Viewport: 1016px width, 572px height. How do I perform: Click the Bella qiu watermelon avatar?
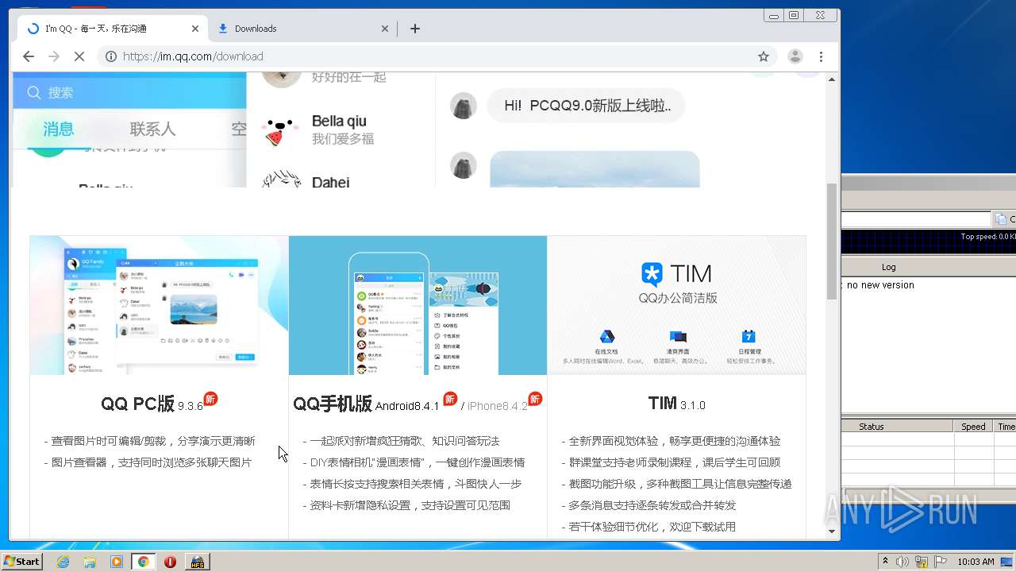[x=281, y=132]
